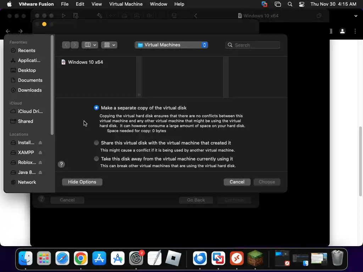The height and width of the screenshot is (272, 363).
Task: Open Roblox from the Dock
Action: [173, 258]
